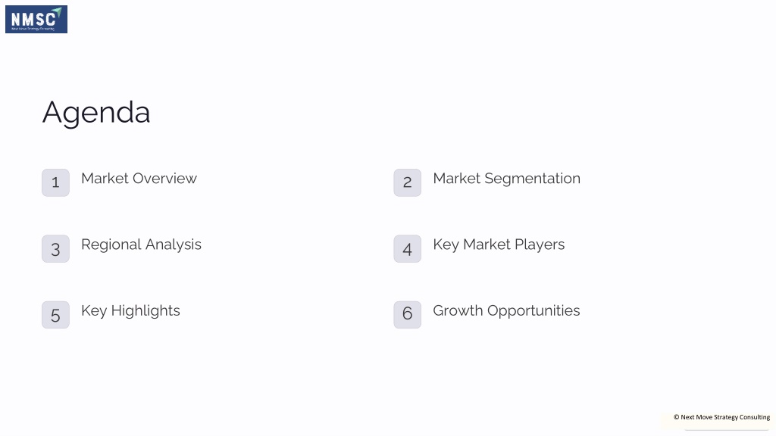
Task: Select the number 6 agenda badge
Action: [407, 315]
